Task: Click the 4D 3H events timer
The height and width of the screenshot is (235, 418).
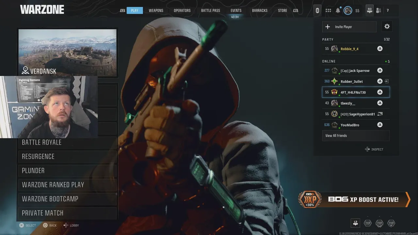Action: tap(235, 17)
